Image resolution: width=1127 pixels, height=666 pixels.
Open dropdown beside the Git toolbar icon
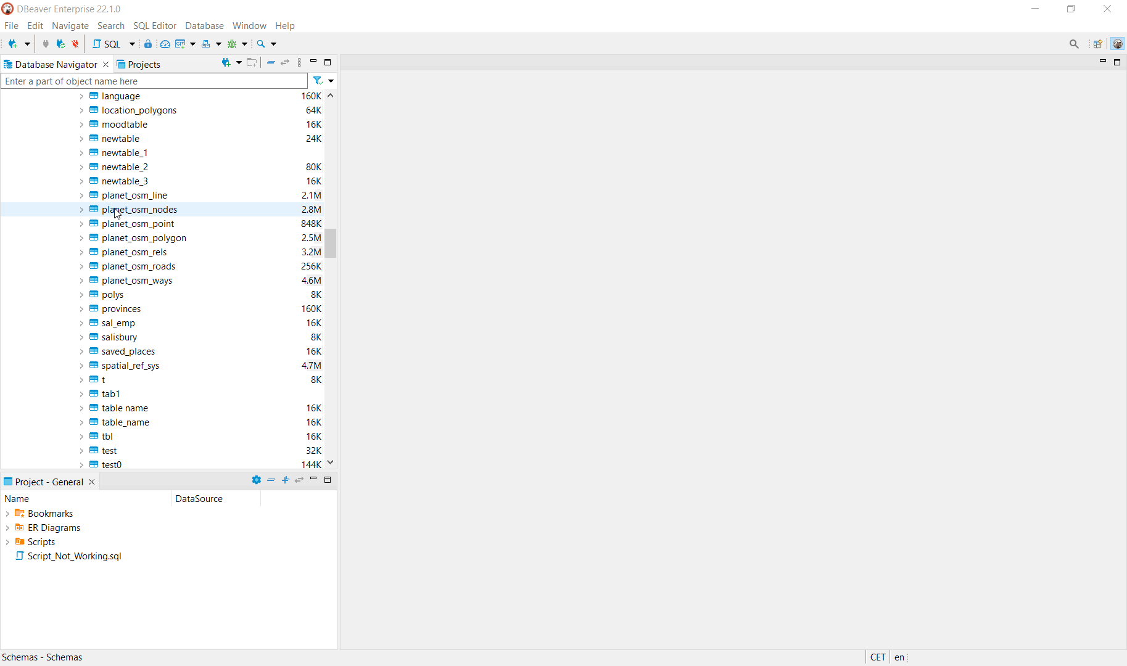(x=193, y=44)
